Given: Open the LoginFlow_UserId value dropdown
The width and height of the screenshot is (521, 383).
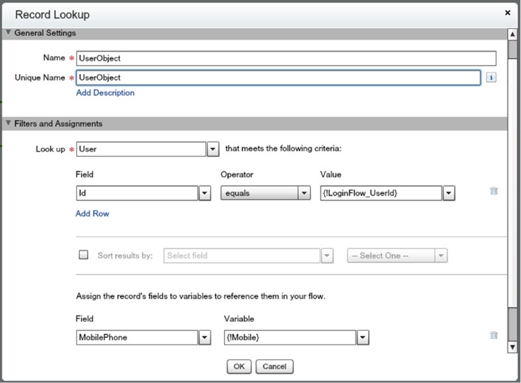Looking at the screenshot, I should tap(448, 193).
